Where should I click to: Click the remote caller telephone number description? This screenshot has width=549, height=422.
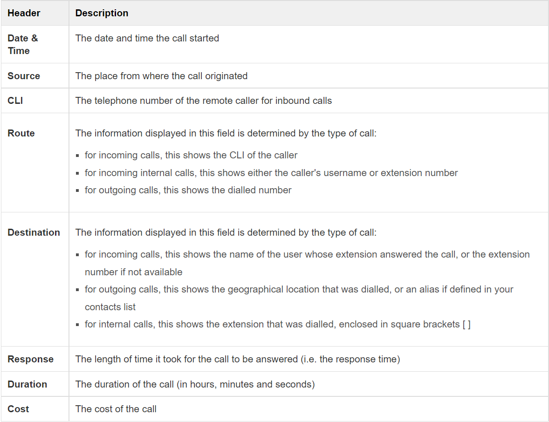click(204, 101)
